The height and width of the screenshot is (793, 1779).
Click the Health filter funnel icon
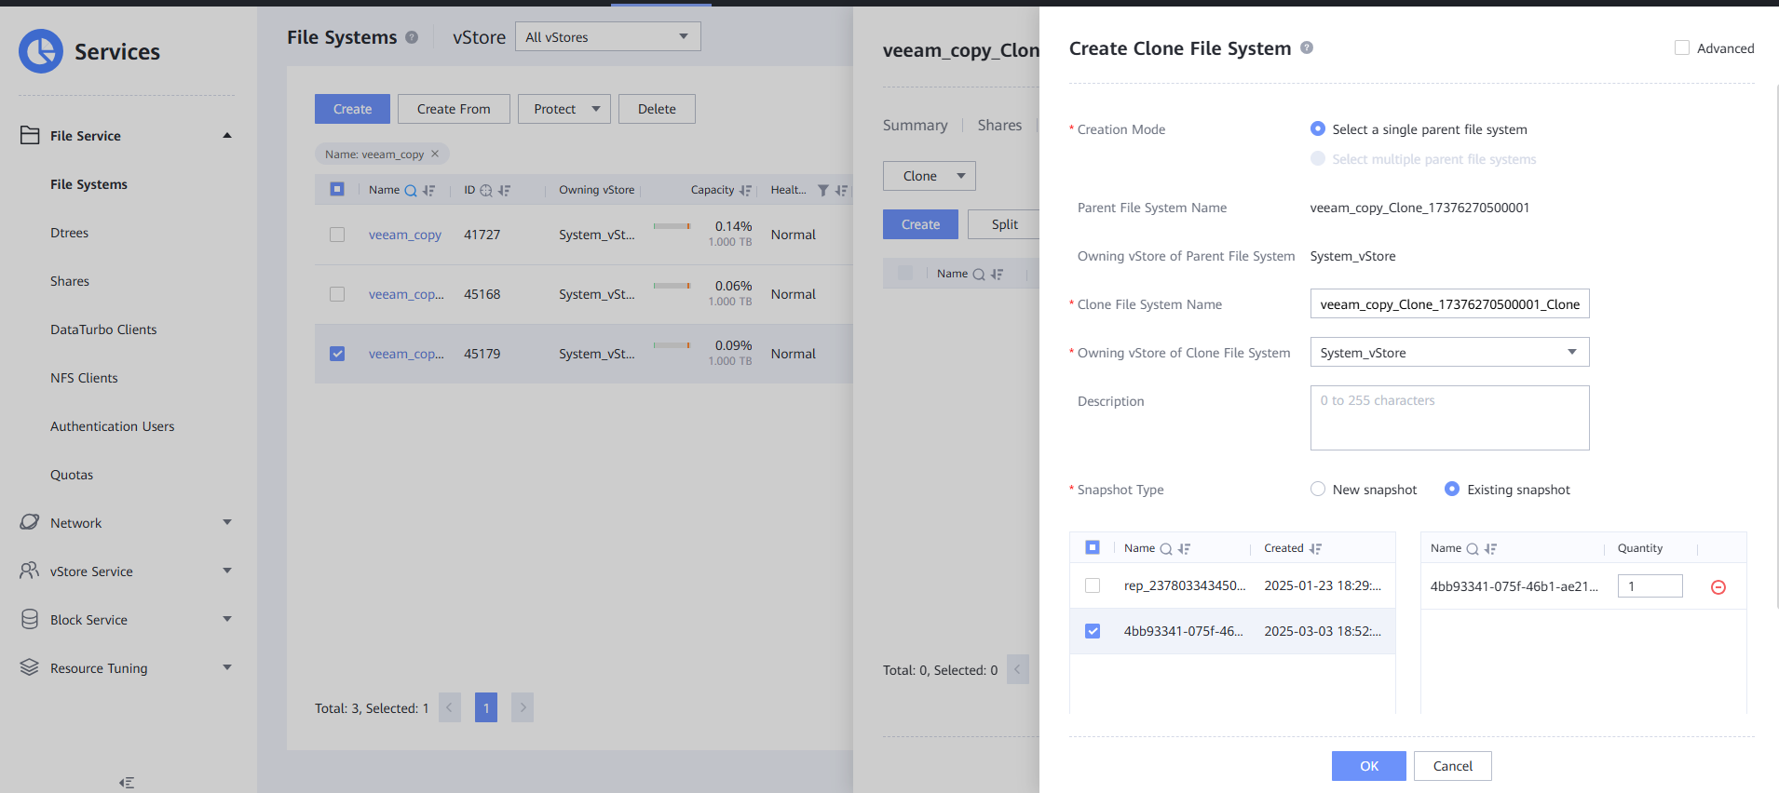click(822, 191)
